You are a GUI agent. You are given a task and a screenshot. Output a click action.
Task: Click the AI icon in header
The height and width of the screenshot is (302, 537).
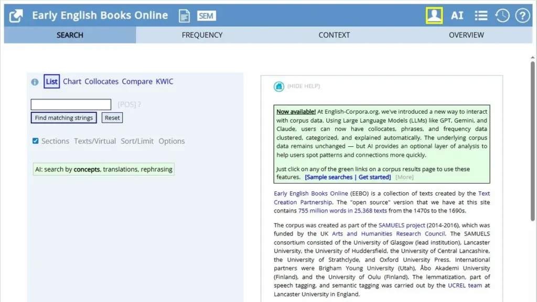pyautogui.click(x=457, y=16)
